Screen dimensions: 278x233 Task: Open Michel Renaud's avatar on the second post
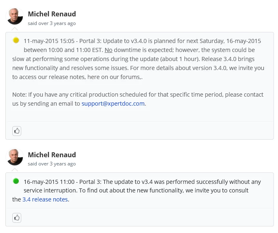(x=15, y=157)
